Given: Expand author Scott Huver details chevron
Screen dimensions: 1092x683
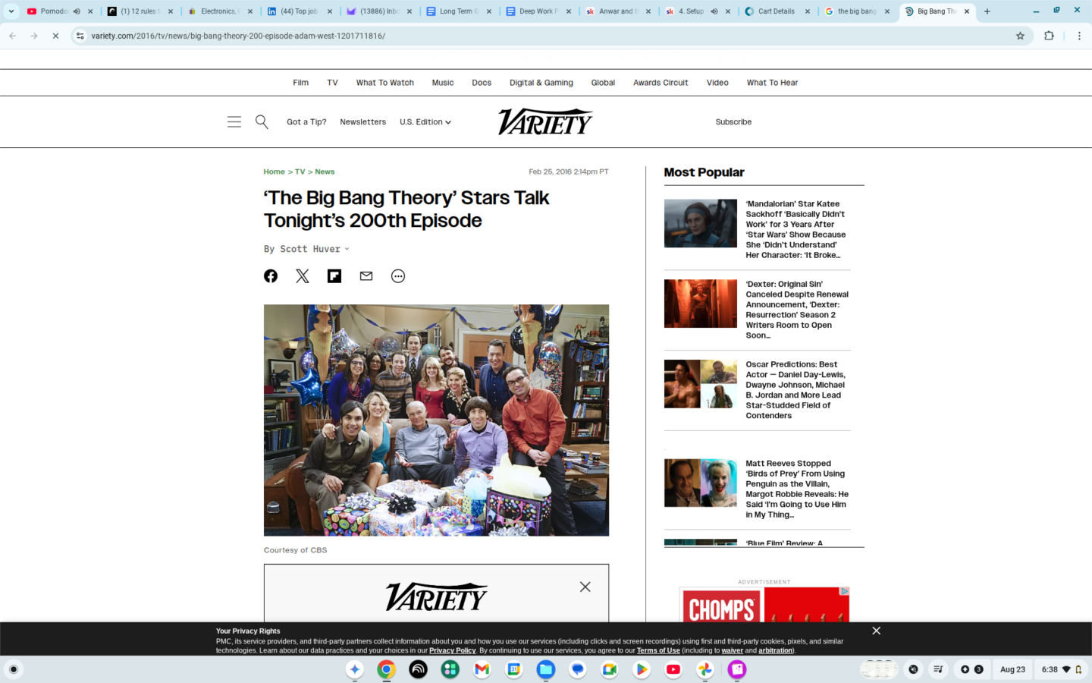Looking at the screenshot, I should coord(347,249).
